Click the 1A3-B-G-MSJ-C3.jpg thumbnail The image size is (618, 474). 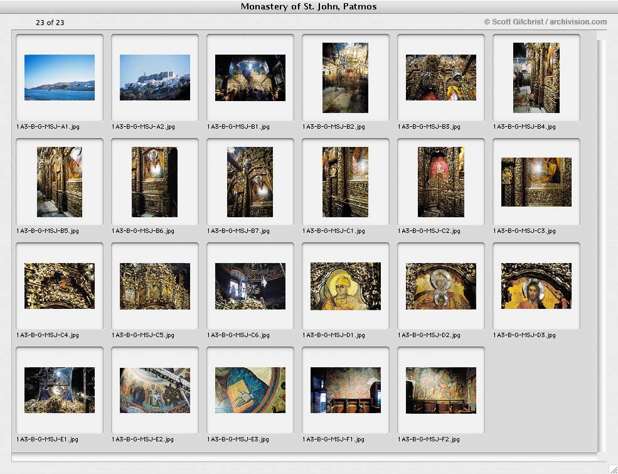coord(536,182)
